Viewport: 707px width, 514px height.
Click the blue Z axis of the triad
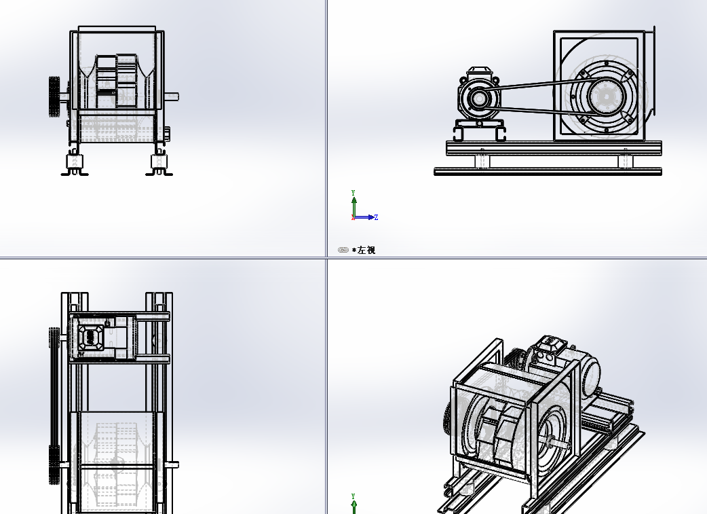point(366,217)
